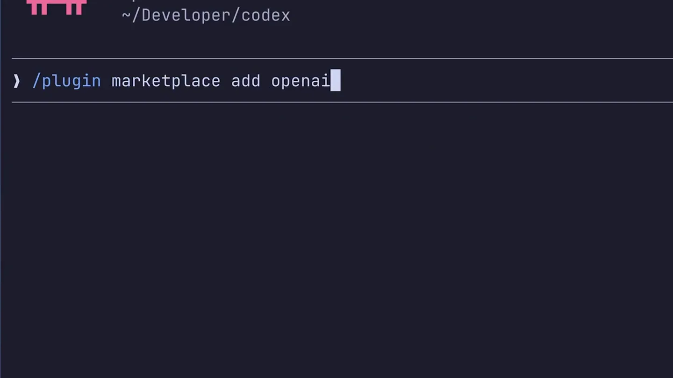Click the word marketplace in the prompt
Image resolution: width=673 pixels, height=378 pixels.
pos(166,81)
